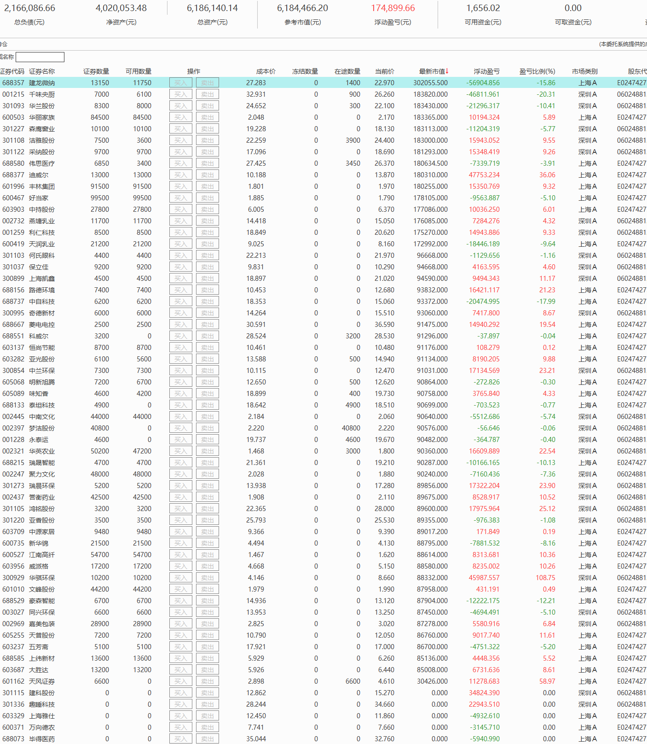This screenshot has height=744, width=647.
Task: Click 卖出 button for 聚力文化
Action: coord(208,474)
